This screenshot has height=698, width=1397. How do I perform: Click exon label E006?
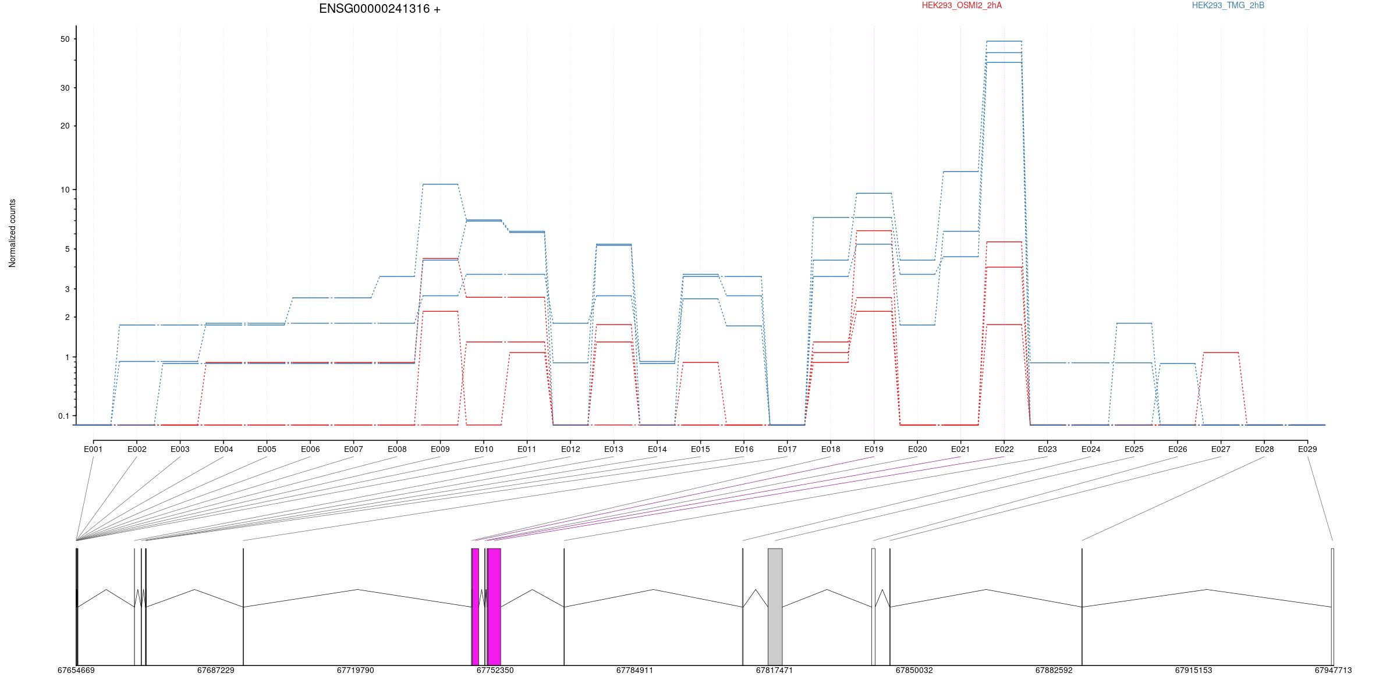(310, 449)
